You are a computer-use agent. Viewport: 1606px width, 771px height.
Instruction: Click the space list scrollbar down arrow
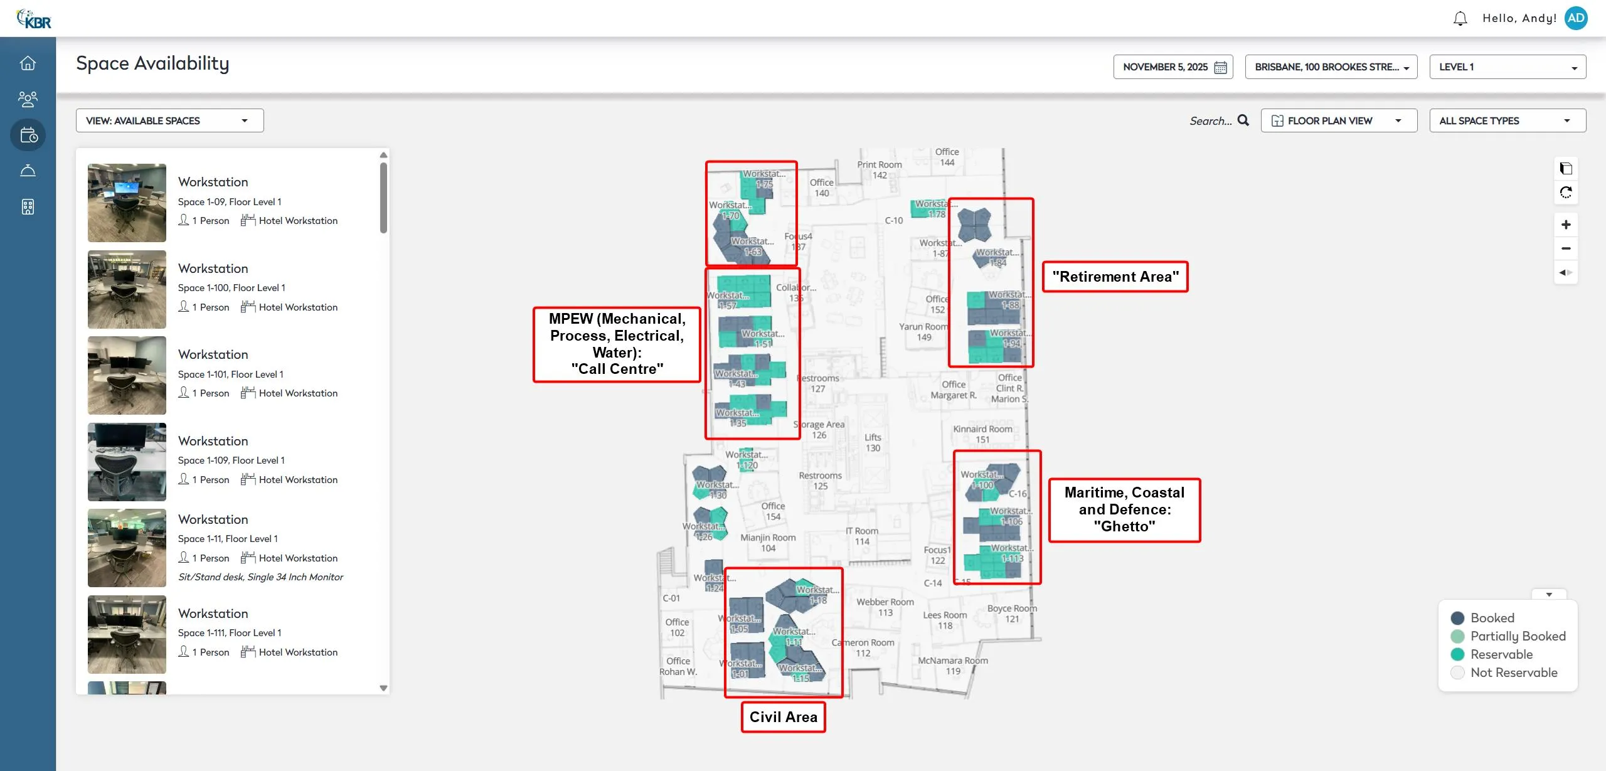tap(383, 688)
